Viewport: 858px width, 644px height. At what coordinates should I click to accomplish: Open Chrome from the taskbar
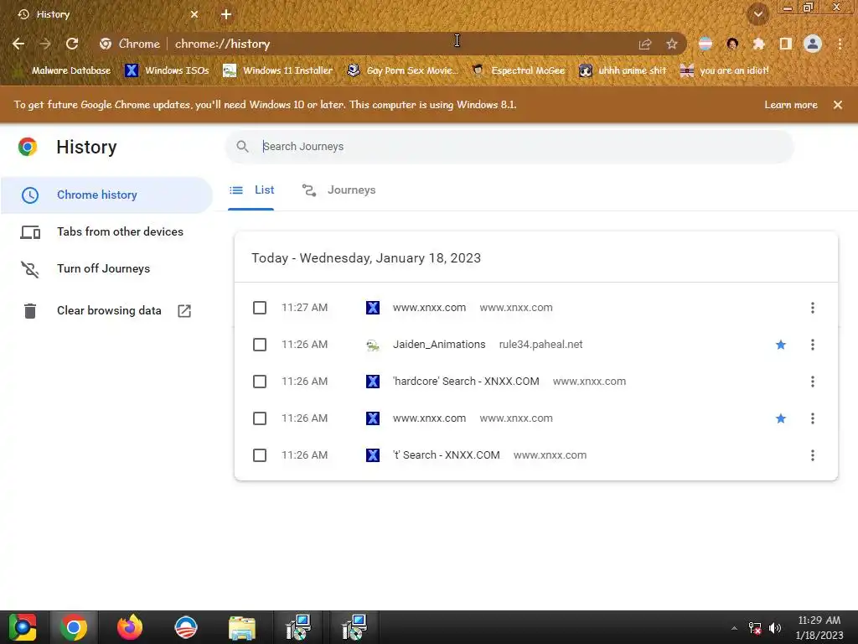(74, 627)
